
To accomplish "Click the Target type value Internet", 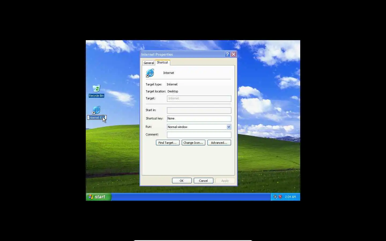I will tap(172, 84).
